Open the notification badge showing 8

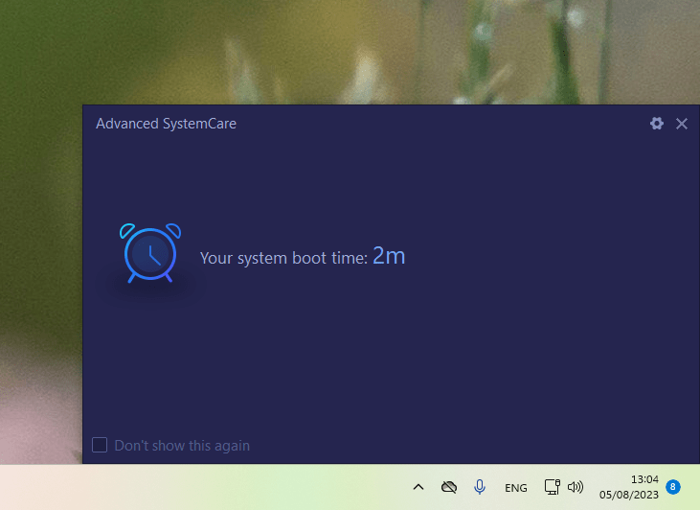coord(673,487)
